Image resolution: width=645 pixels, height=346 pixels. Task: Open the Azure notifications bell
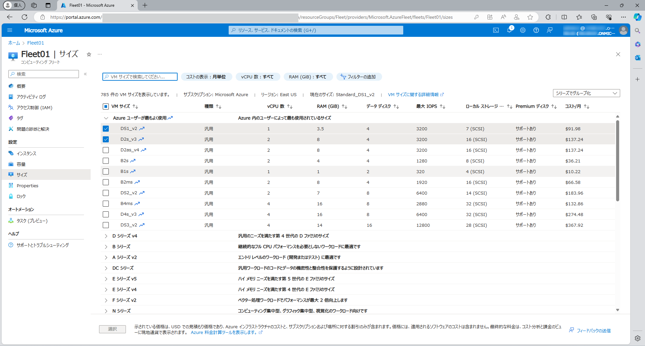(509, 30)
